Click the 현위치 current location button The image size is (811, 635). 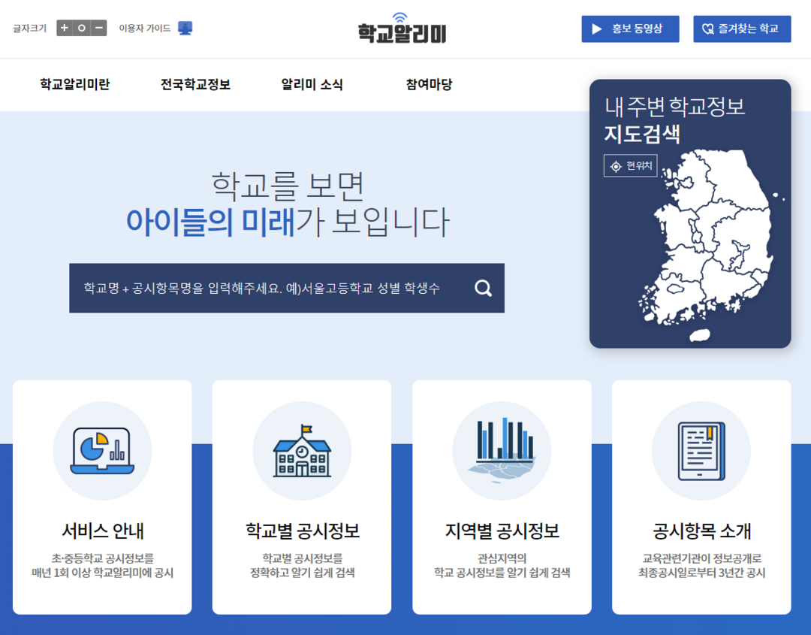click(x=630, y=166)
